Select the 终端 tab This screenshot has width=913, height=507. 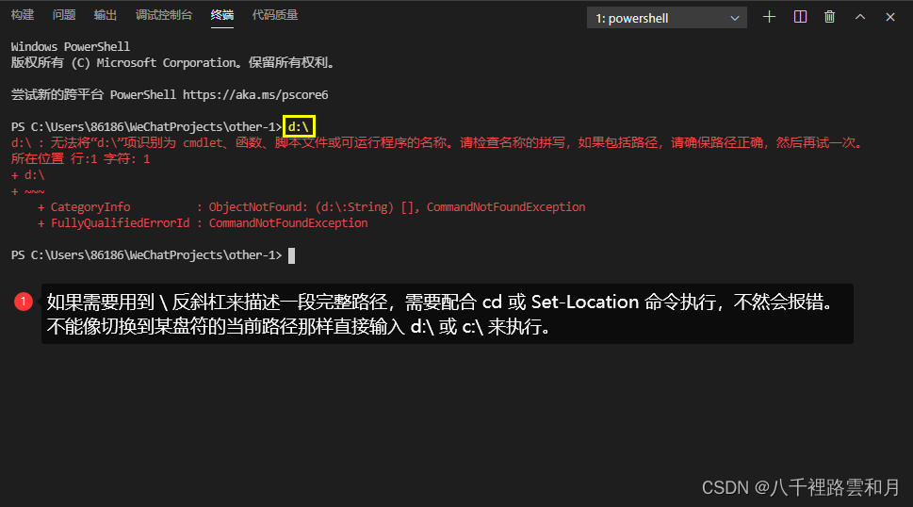[x=221, y=15]
